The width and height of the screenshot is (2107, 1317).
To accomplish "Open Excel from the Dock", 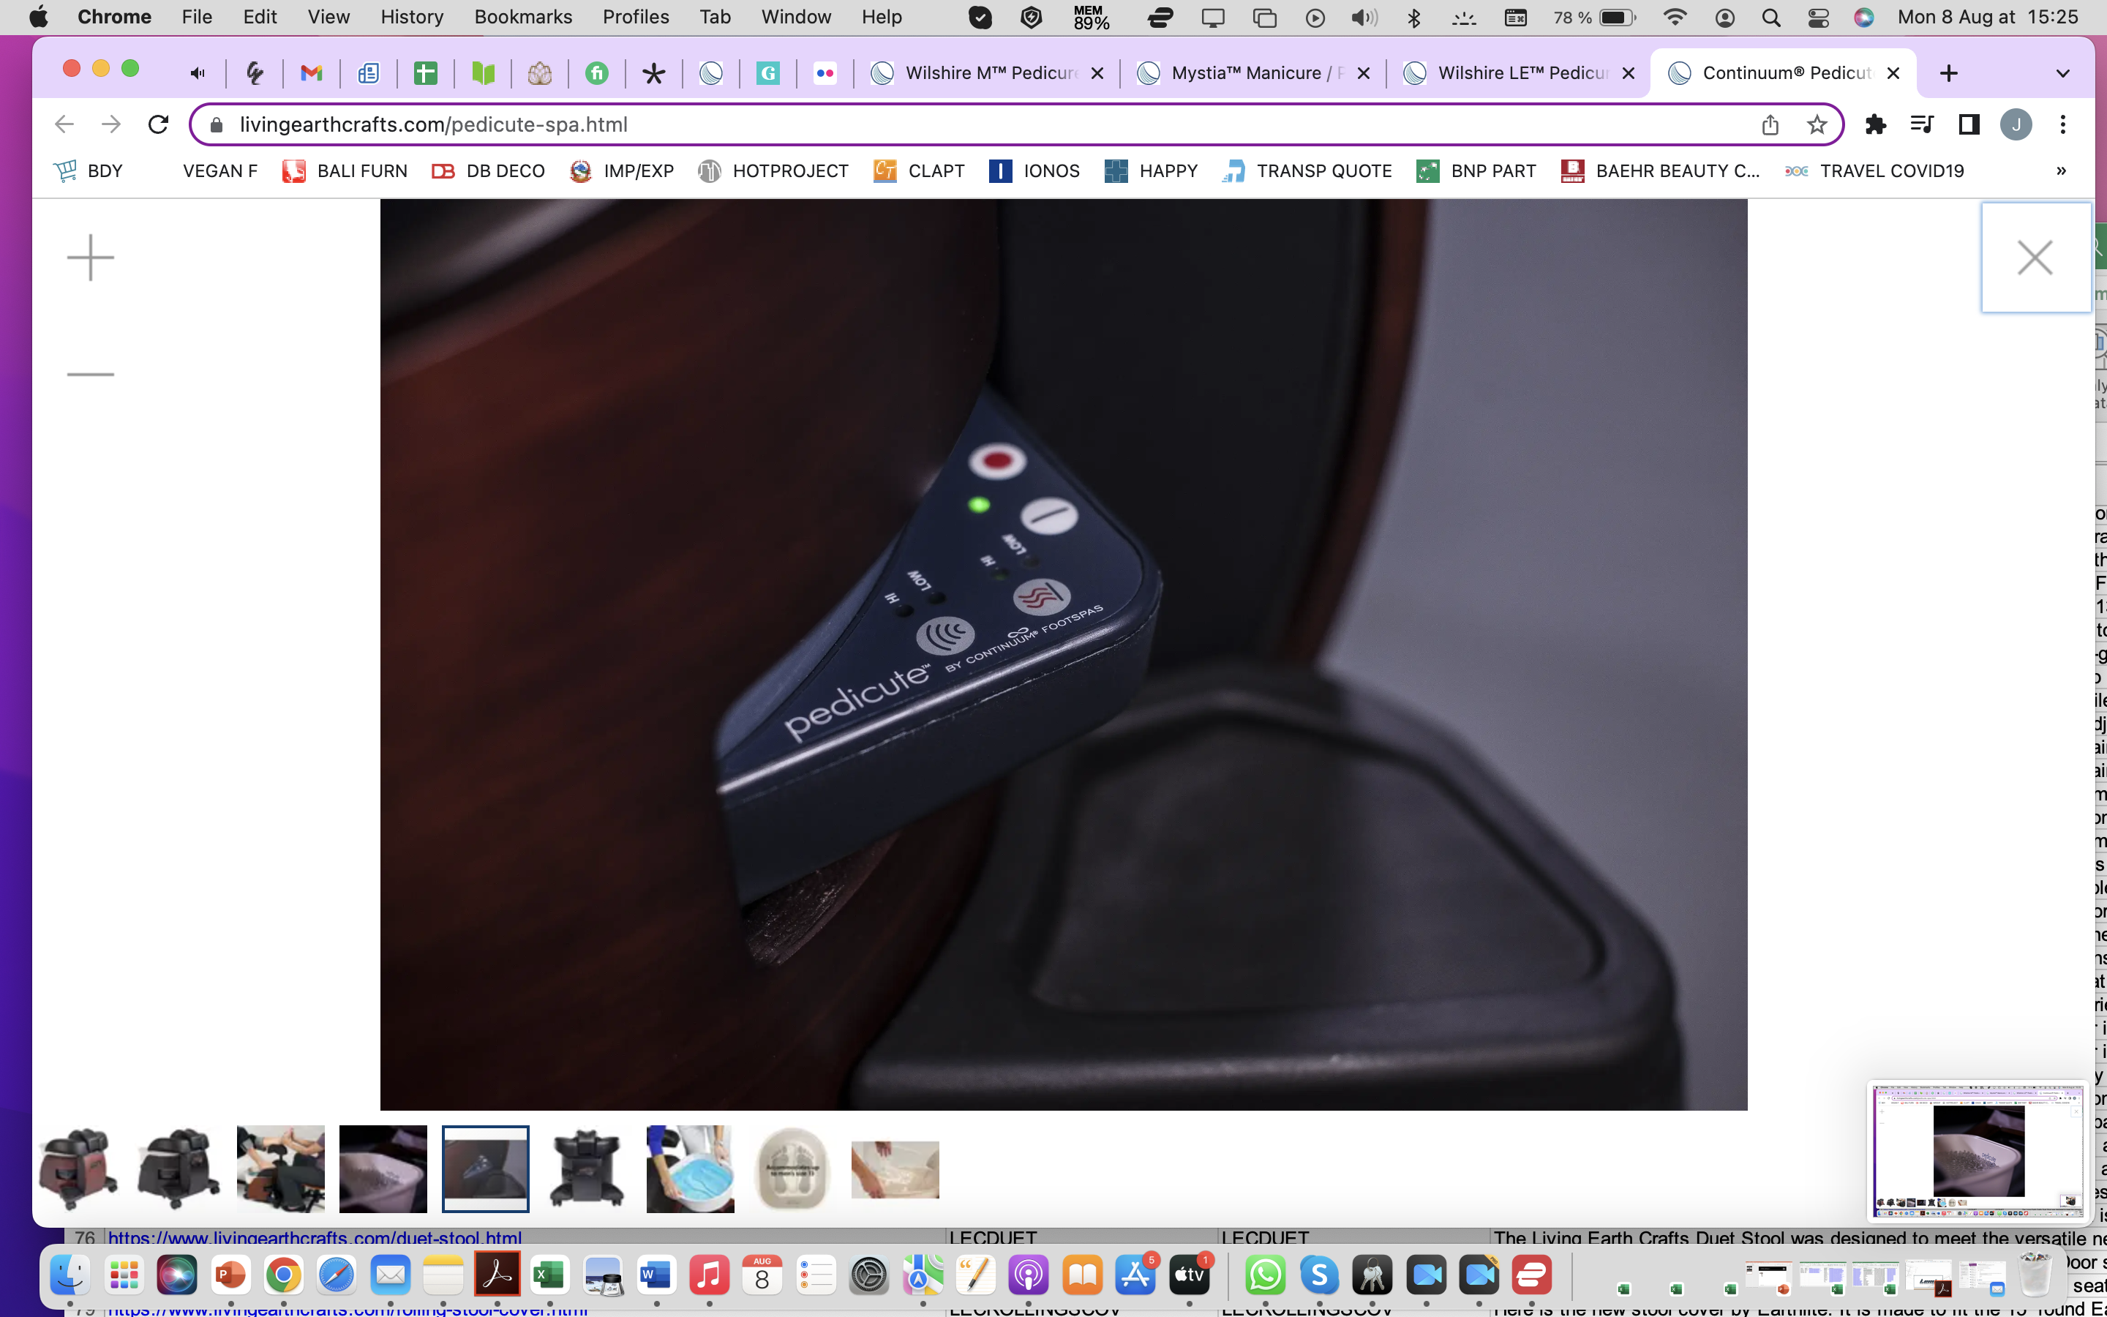I will pos(549,1276).
